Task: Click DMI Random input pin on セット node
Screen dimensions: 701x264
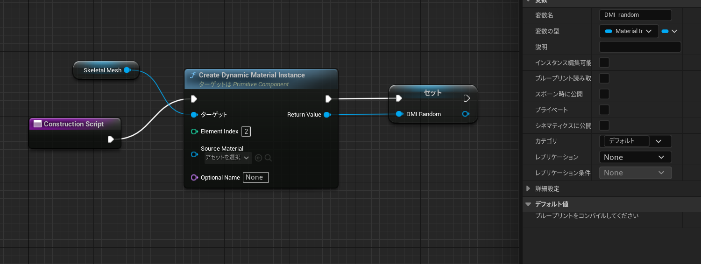Action: point(399,114)
